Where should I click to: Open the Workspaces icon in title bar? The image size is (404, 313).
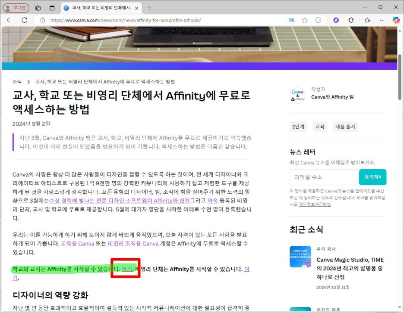[x=38, y=8]
